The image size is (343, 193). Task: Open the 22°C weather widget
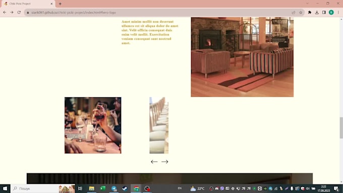click(197, 188)
